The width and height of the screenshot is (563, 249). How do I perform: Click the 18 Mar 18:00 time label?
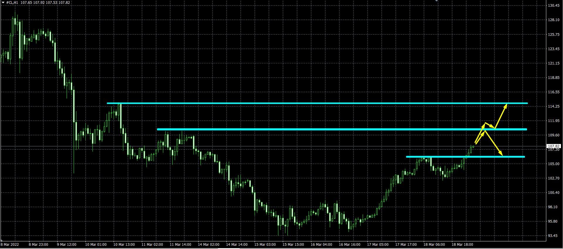pos(462,245)
